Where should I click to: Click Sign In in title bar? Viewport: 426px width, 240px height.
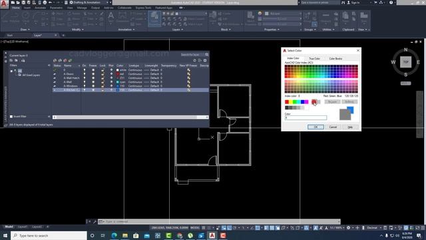[353, 3]
